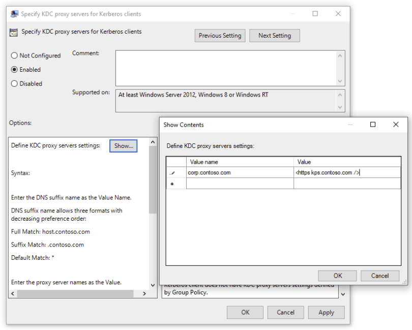
Task: Dismiss Show Contents with its Cancel button
Action: click(380, 276)
